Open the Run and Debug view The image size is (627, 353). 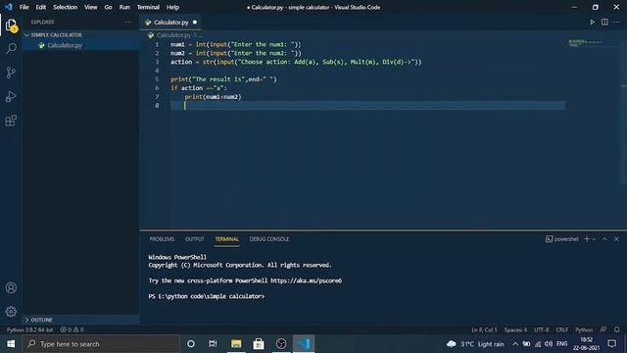(x=11, y=96)
